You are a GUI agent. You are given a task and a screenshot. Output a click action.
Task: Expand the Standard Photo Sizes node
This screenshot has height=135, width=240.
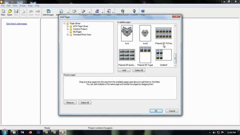click(67, 35)
